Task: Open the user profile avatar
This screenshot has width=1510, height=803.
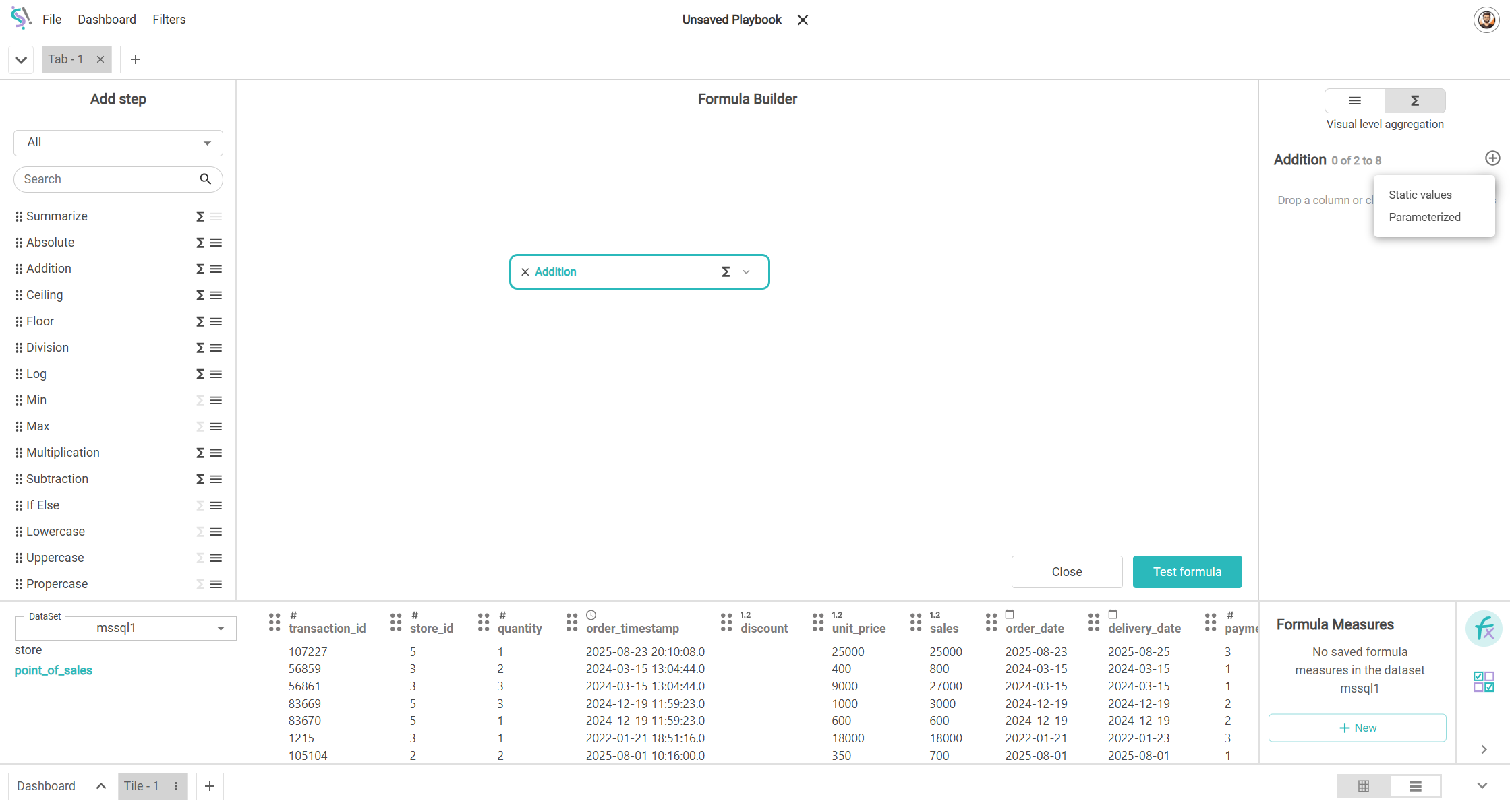Action: point(1486,20)
